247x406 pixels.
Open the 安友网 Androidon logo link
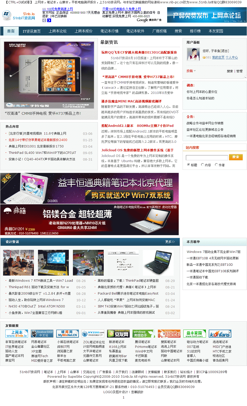click(118, 334)
